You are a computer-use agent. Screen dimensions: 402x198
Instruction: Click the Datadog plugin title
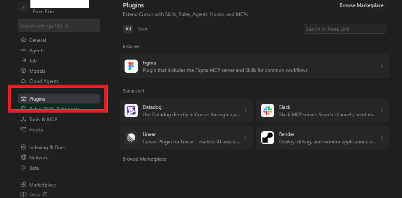(152, 107)
